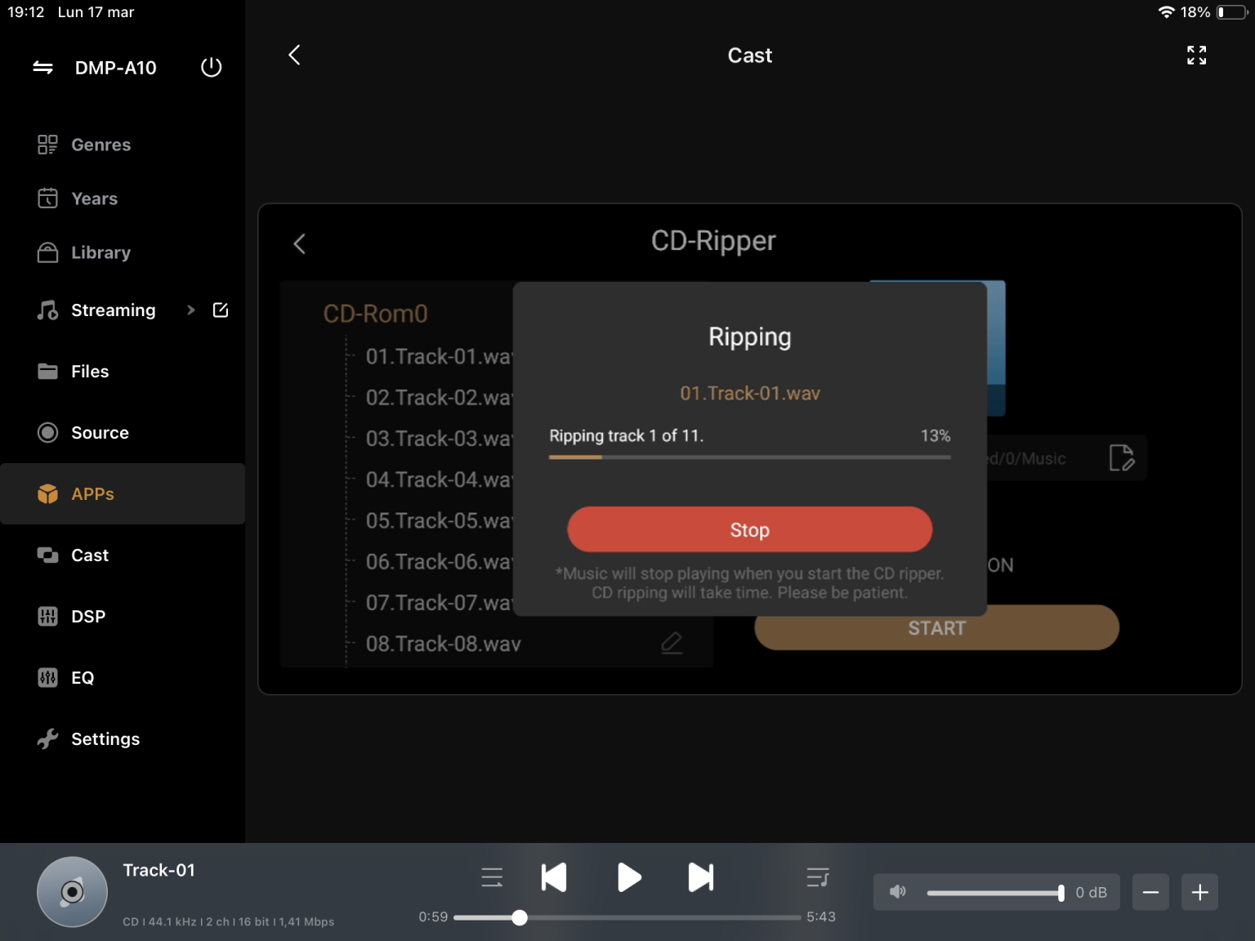1255x941 pixels.
Task: Click the now-playing disc artwork
Action: click(72, 892)
